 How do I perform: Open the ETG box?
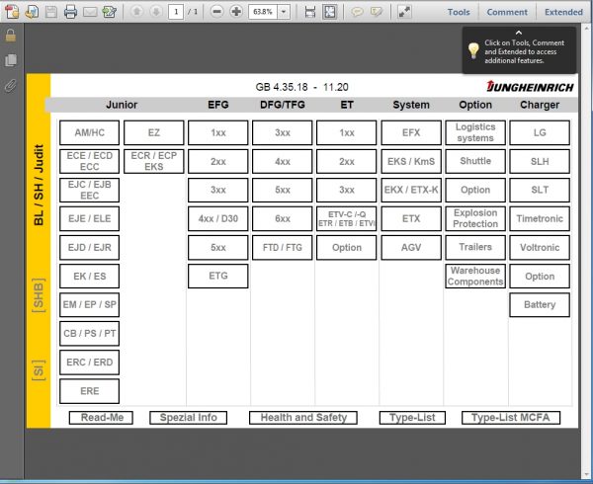pyautogui.click(x=218, y=277)
